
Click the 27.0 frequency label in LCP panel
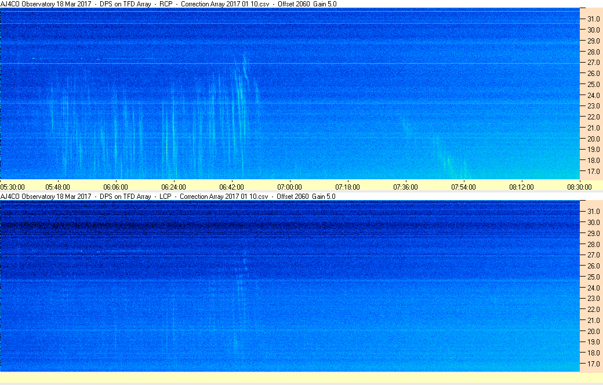click(x=593, y=255)
